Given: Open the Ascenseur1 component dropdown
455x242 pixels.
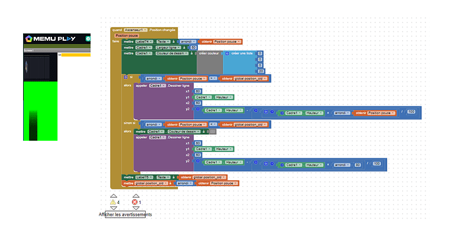Looking at the screenshot, I should pos(136,30).
